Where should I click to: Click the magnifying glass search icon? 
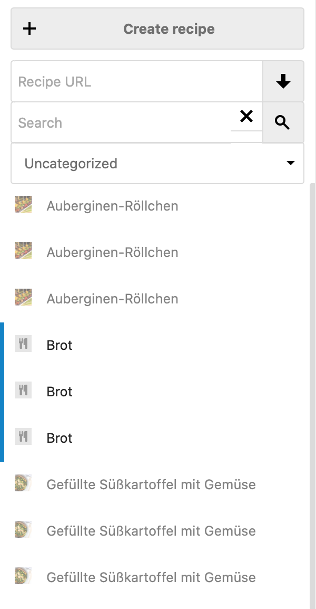tap(283, 122)
